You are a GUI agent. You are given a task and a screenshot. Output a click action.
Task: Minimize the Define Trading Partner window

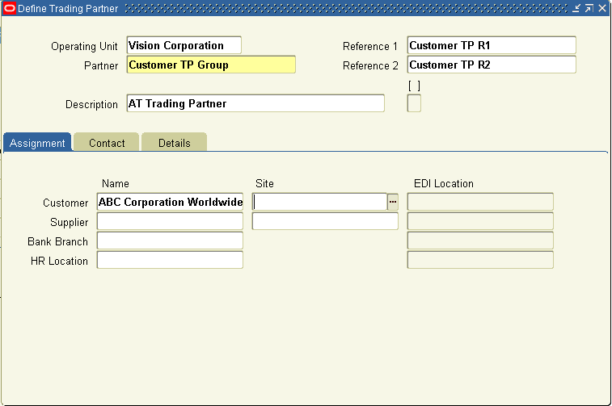pos(576,8)
